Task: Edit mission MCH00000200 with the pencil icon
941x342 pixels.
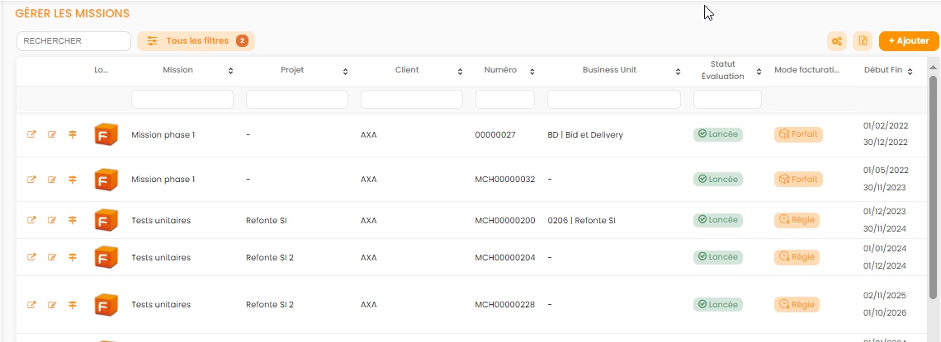Action: 52,220
